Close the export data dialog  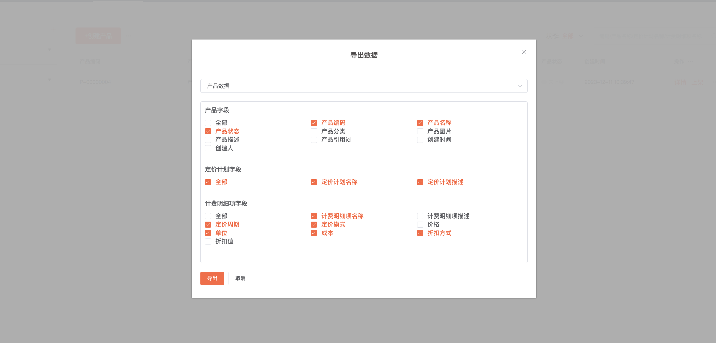524,52
